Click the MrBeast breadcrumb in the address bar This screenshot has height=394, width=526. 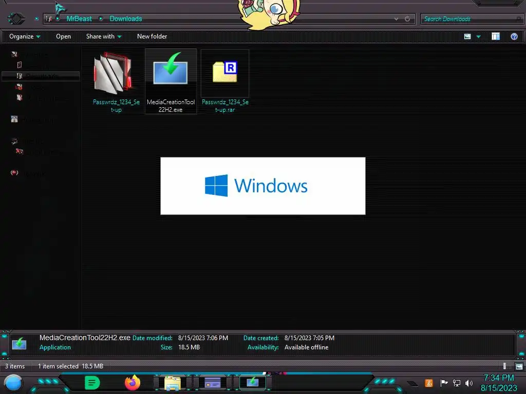(79, 19)
